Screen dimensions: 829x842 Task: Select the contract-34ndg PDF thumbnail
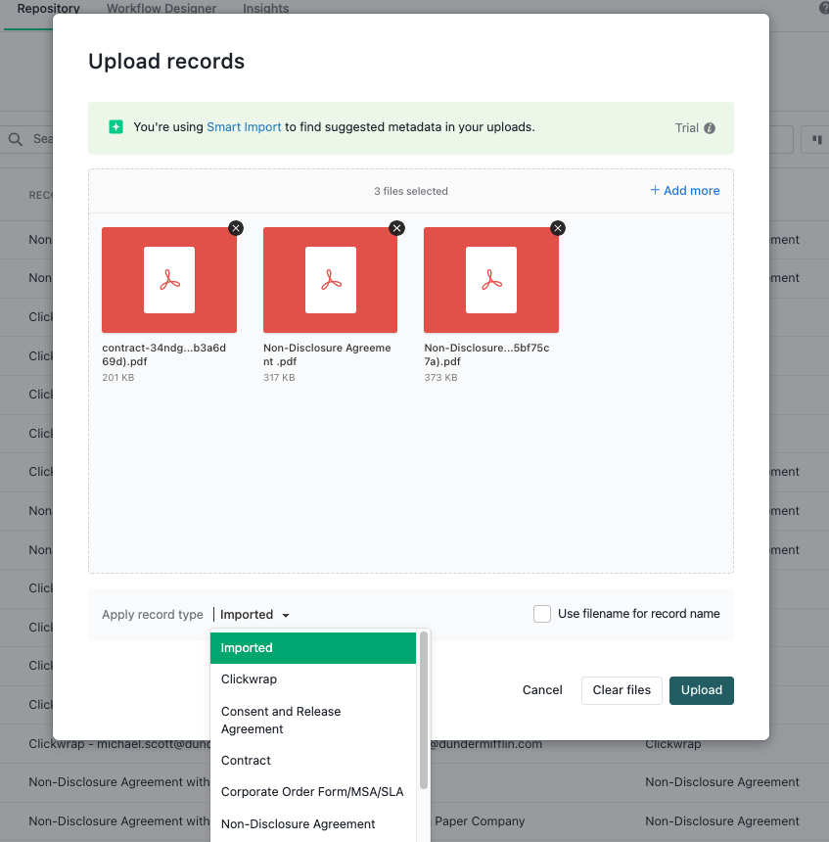click(169, 280)
